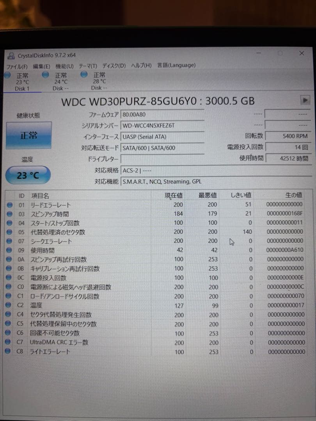Image resolution: width=316 pixels, height=421 pixels.
Task: Click the status icon for row 0C
Action: tap(9, 278)
